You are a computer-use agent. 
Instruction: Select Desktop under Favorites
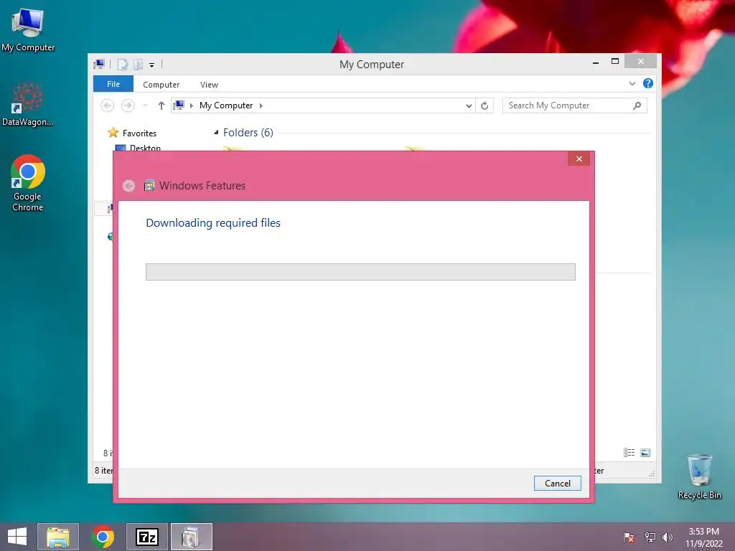point(145,148)
